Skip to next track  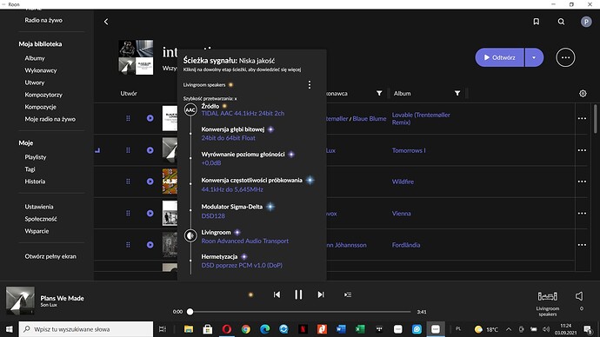[x=321, y=294]
